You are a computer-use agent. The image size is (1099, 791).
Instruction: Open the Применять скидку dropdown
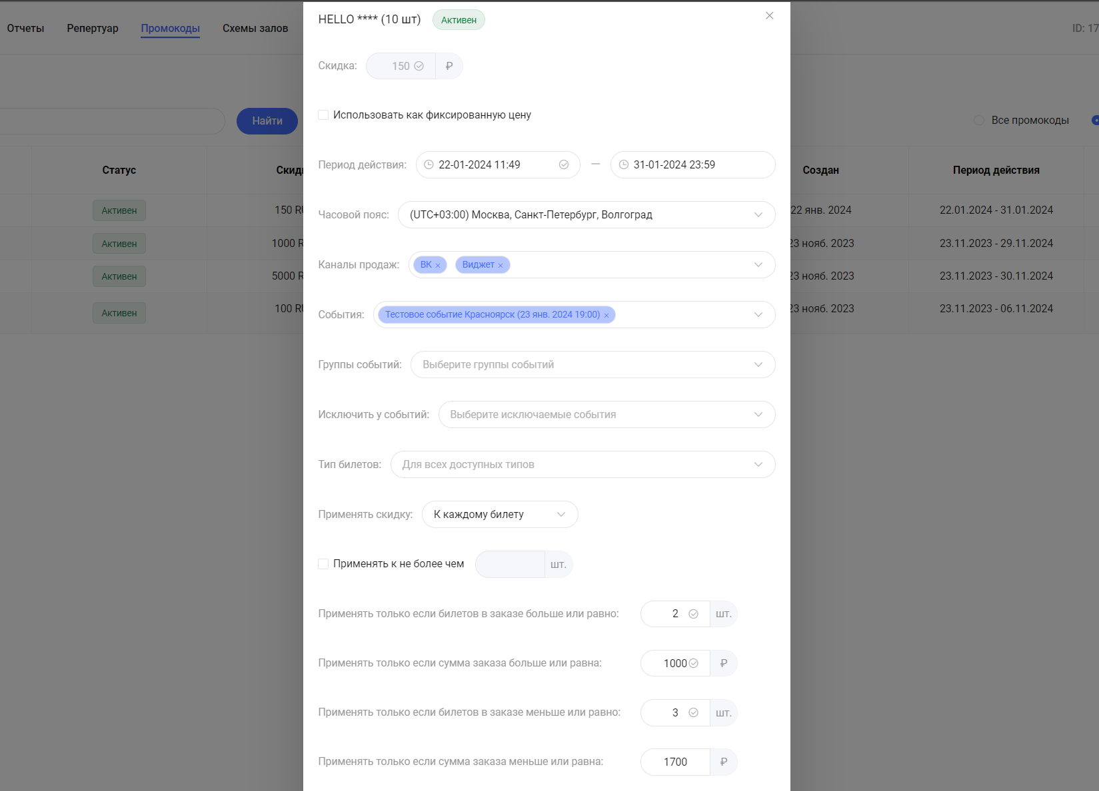tap(500, 514)
